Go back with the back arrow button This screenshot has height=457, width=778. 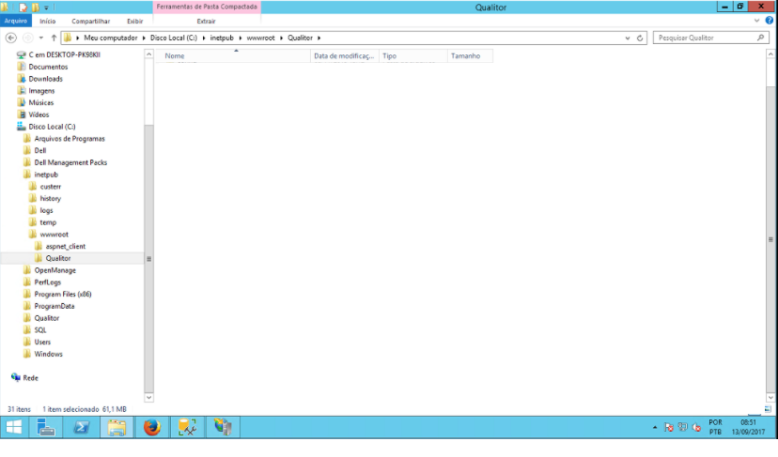tap(11, 38)
